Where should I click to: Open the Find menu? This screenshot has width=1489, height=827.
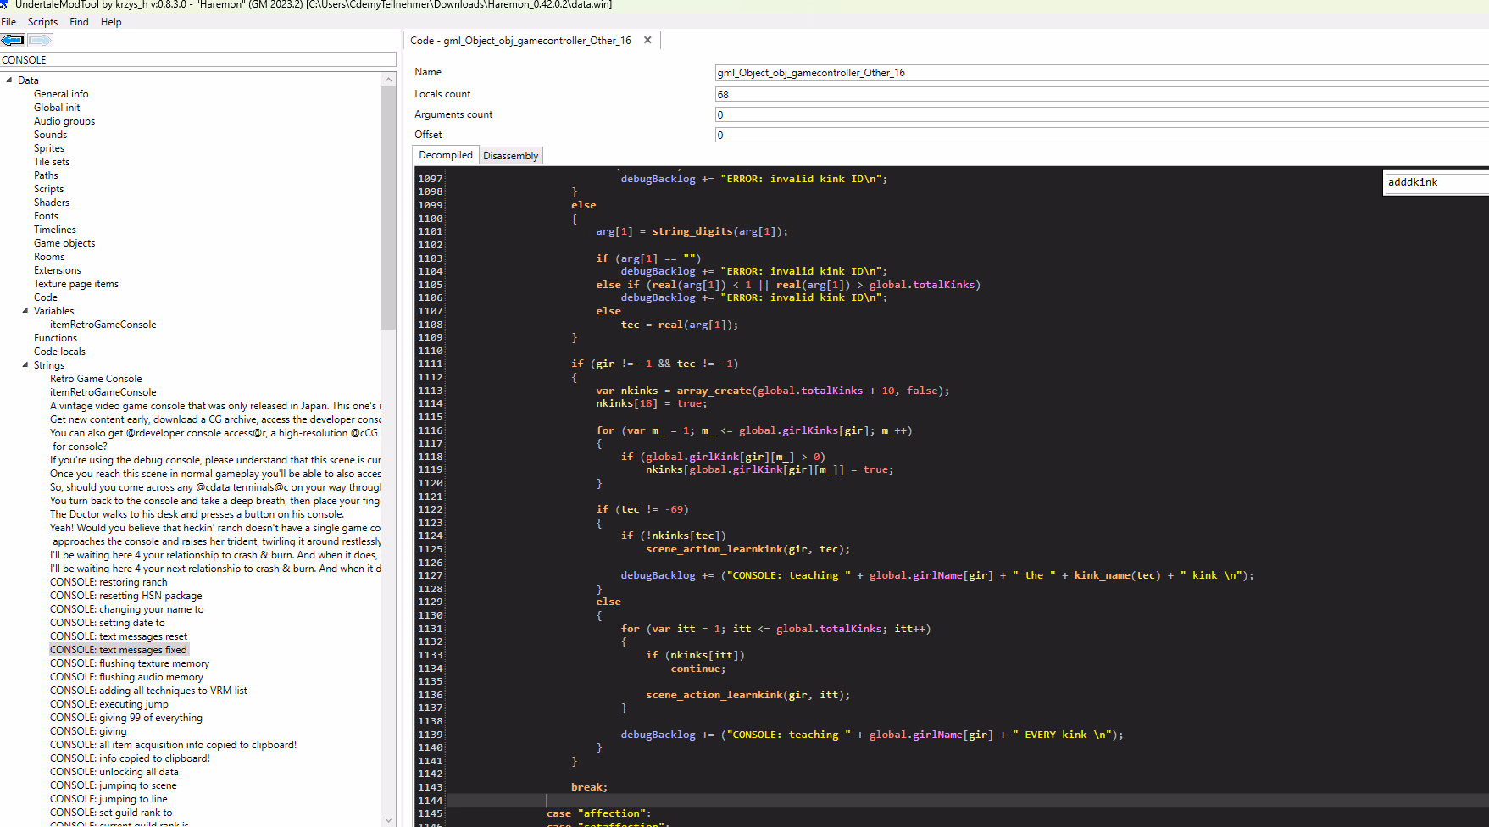(79, 22)
